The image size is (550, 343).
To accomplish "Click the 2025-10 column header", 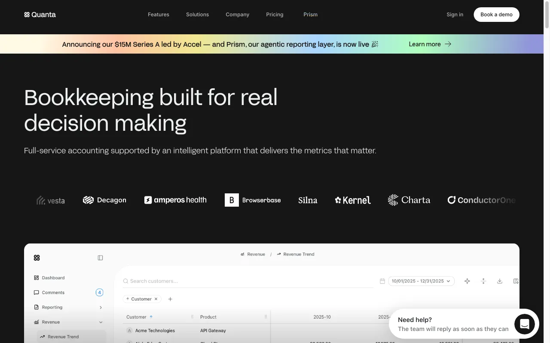I will (322, 317).
